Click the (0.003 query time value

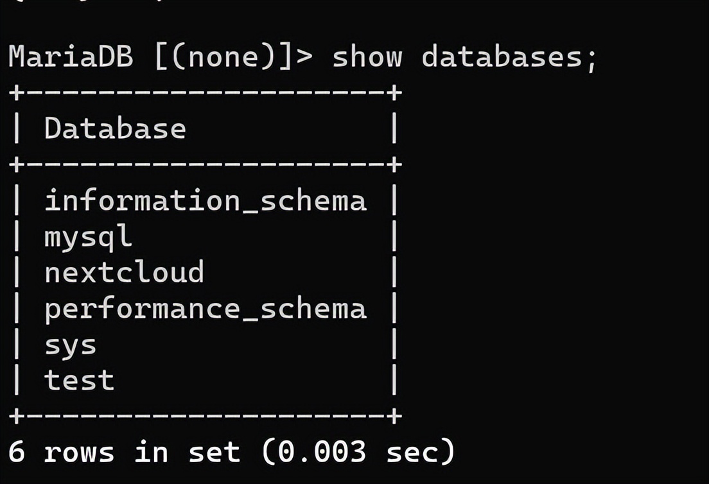(313, 452)
